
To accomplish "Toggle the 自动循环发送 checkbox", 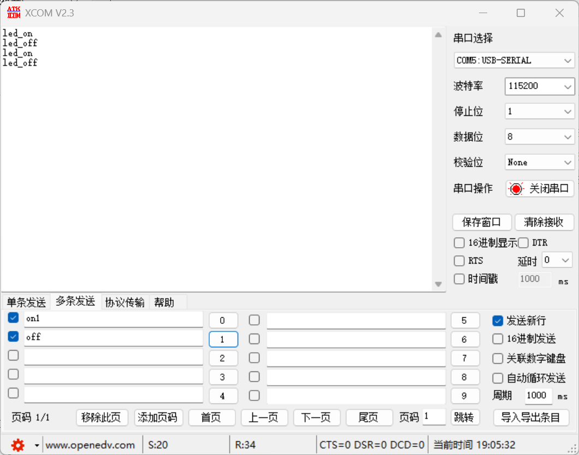I will (498, 378).
